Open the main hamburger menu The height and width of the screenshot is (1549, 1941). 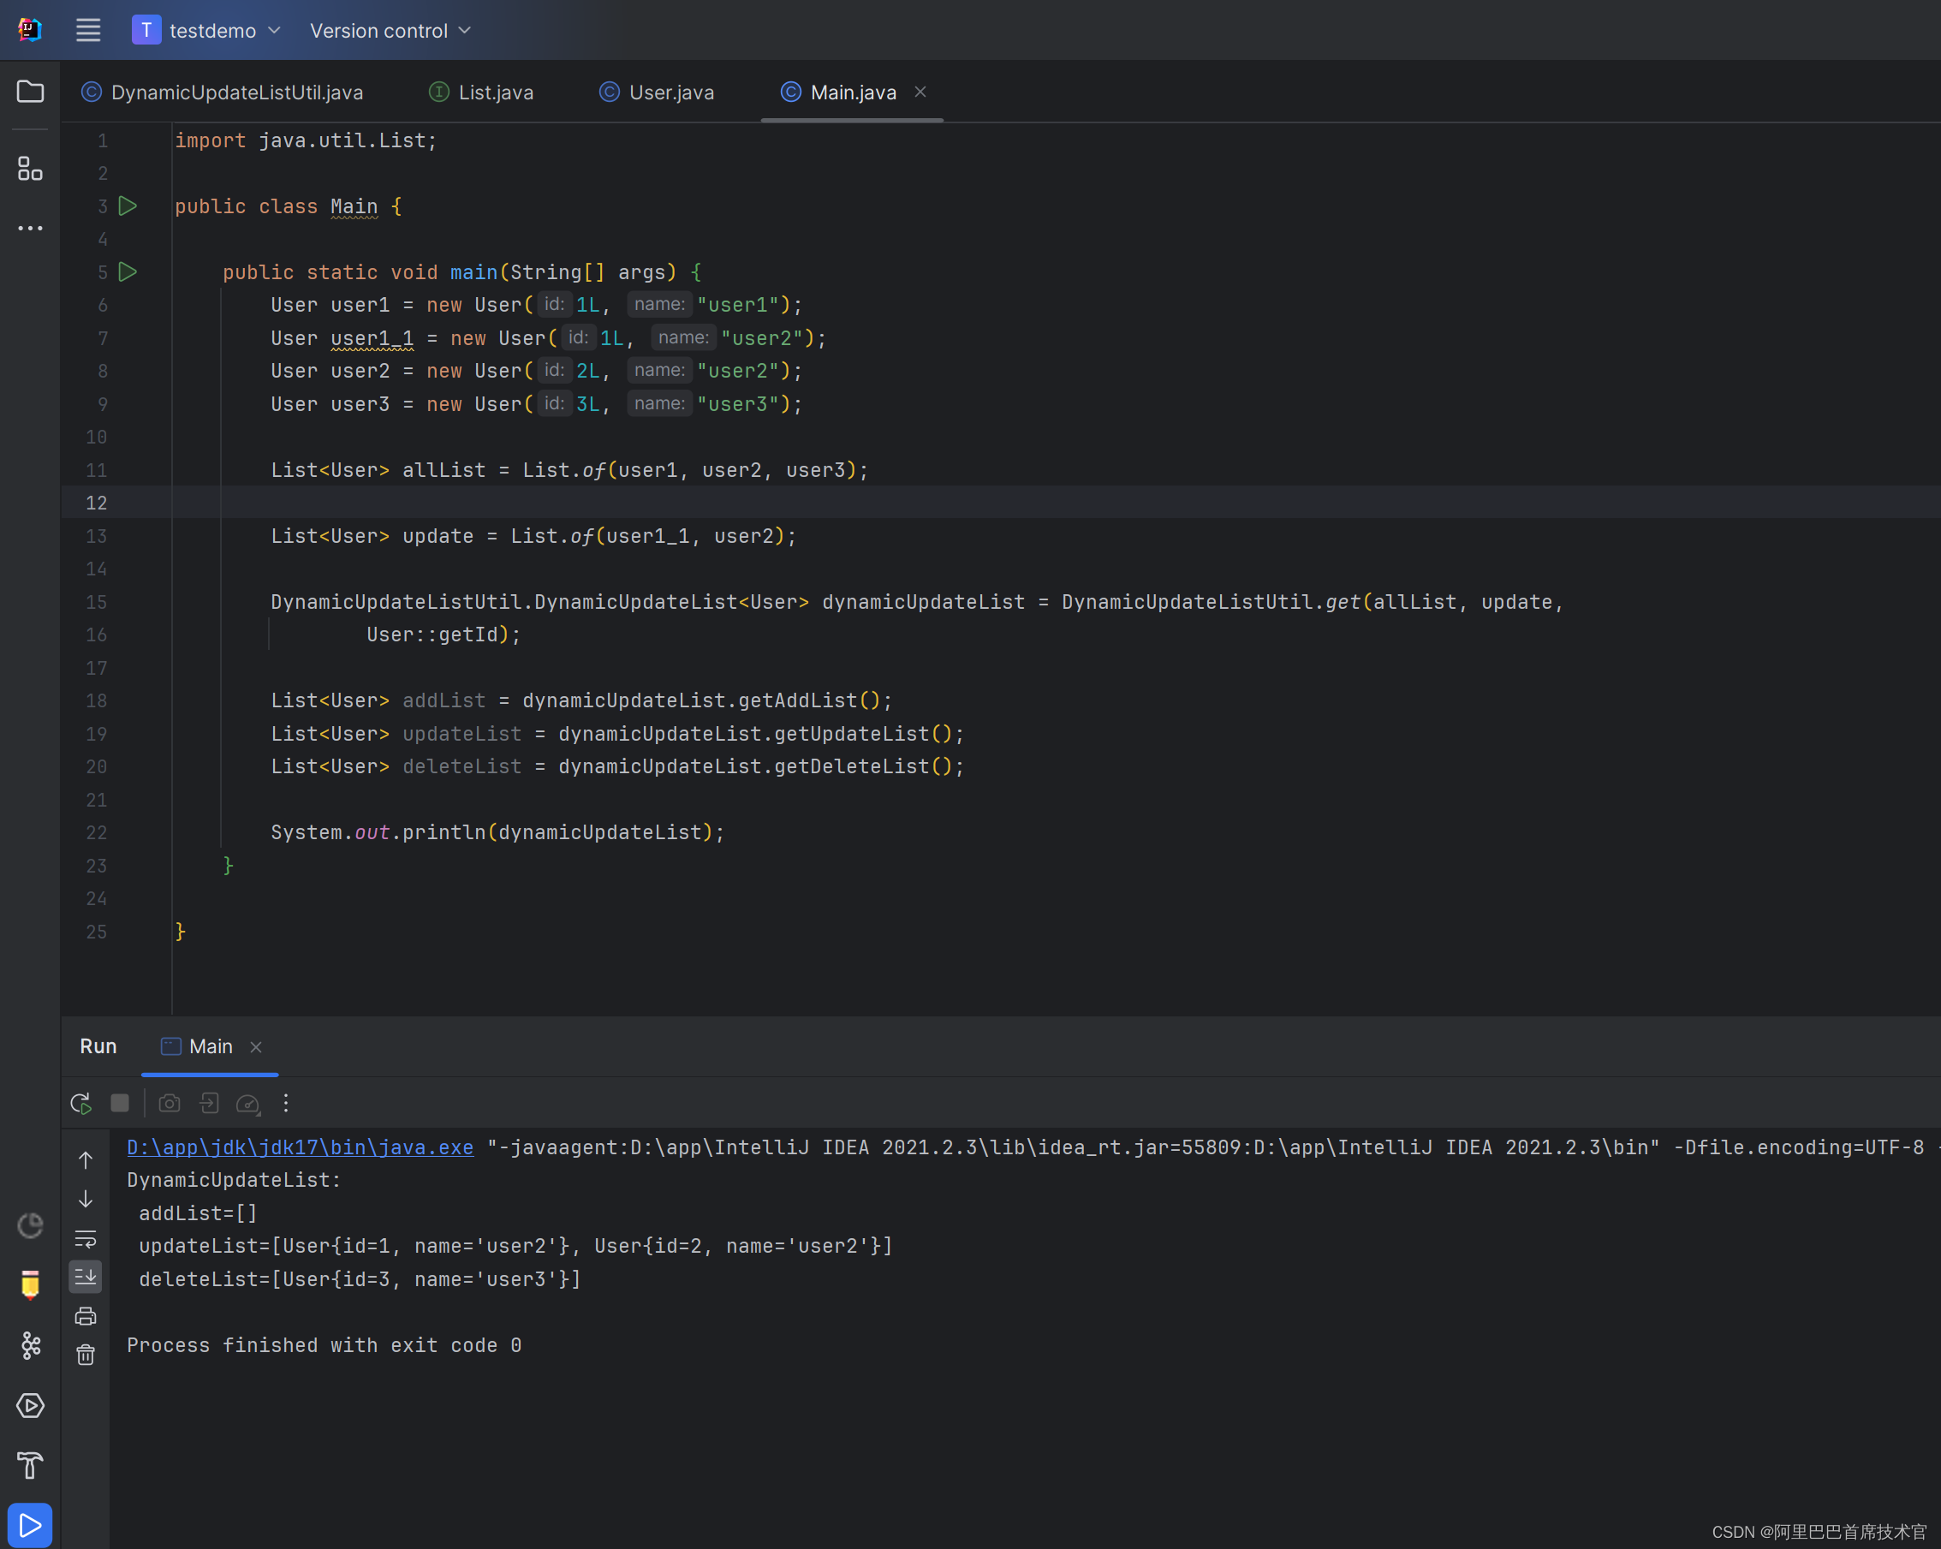click(x=88, y=31)
